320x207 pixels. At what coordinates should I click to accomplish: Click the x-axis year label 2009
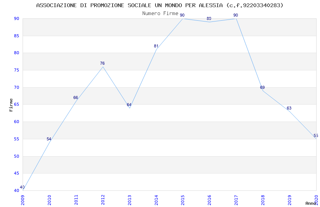(23, 200)
